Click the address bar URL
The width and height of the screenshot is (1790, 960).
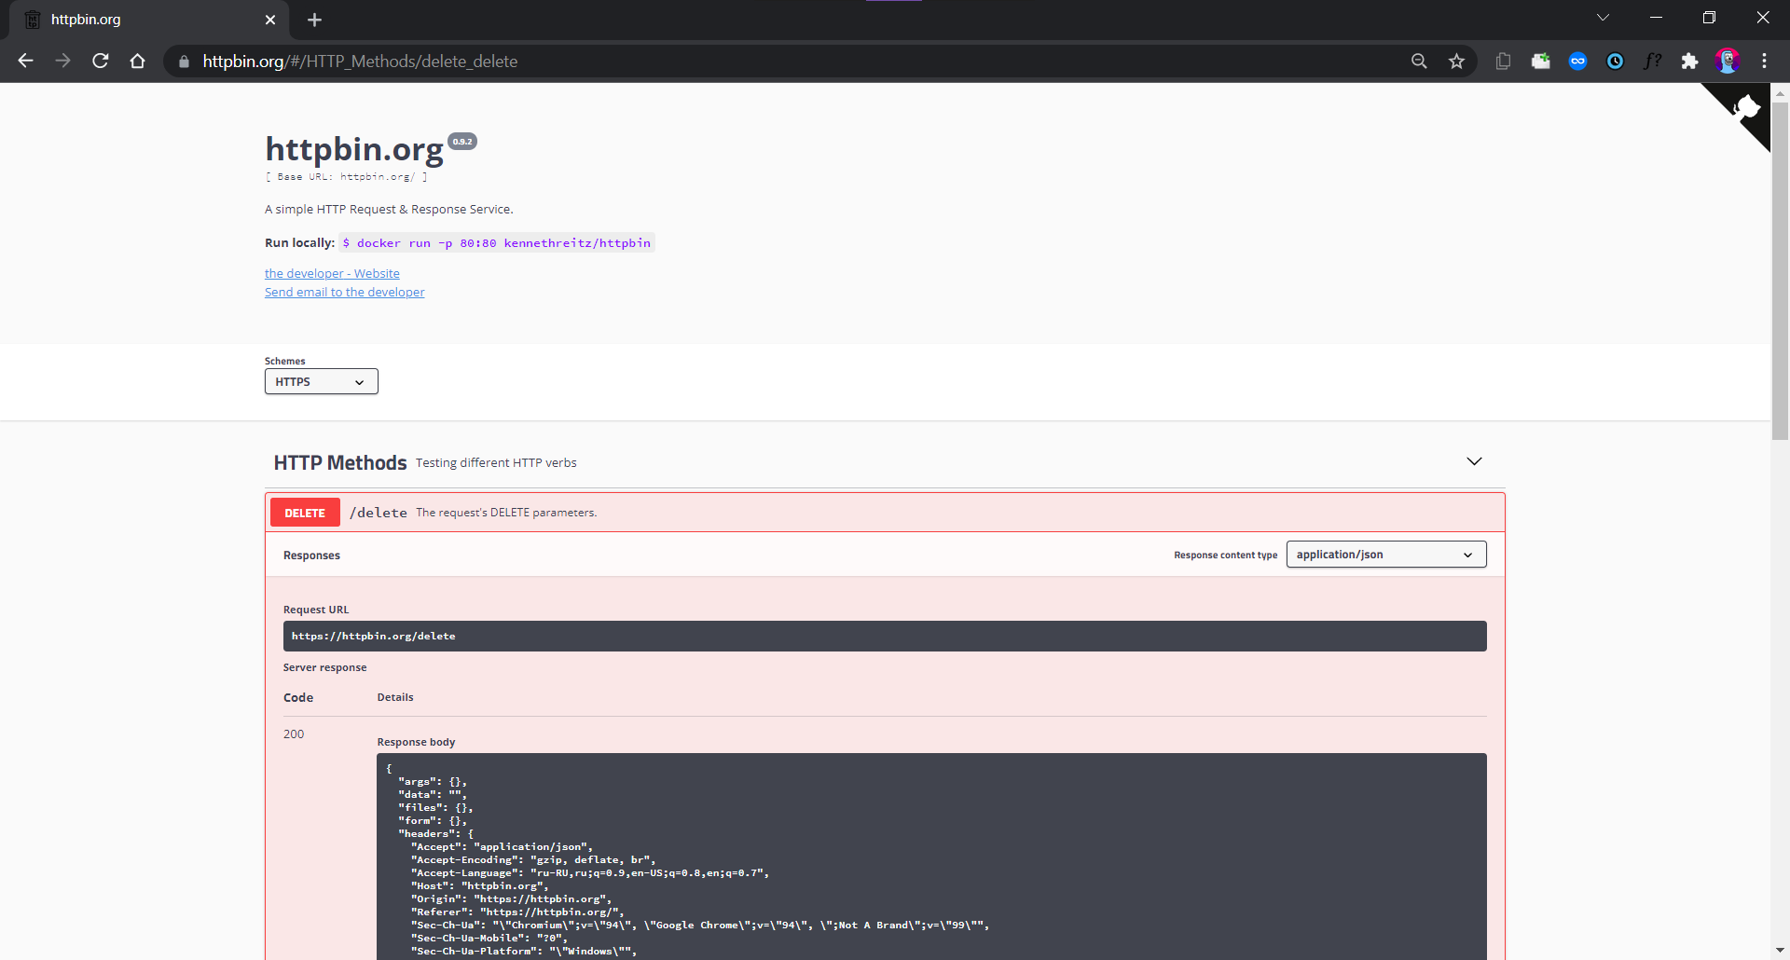(x=360, y=62)
